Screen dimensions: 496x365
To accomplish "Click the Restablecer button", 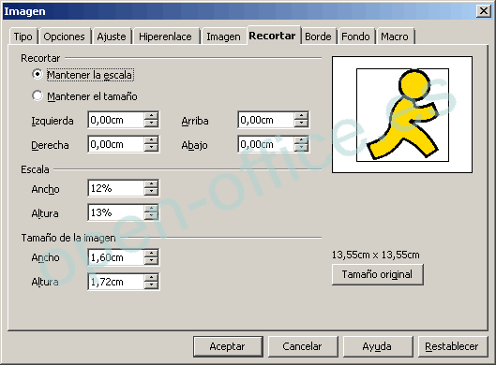I will click(452, 346).
